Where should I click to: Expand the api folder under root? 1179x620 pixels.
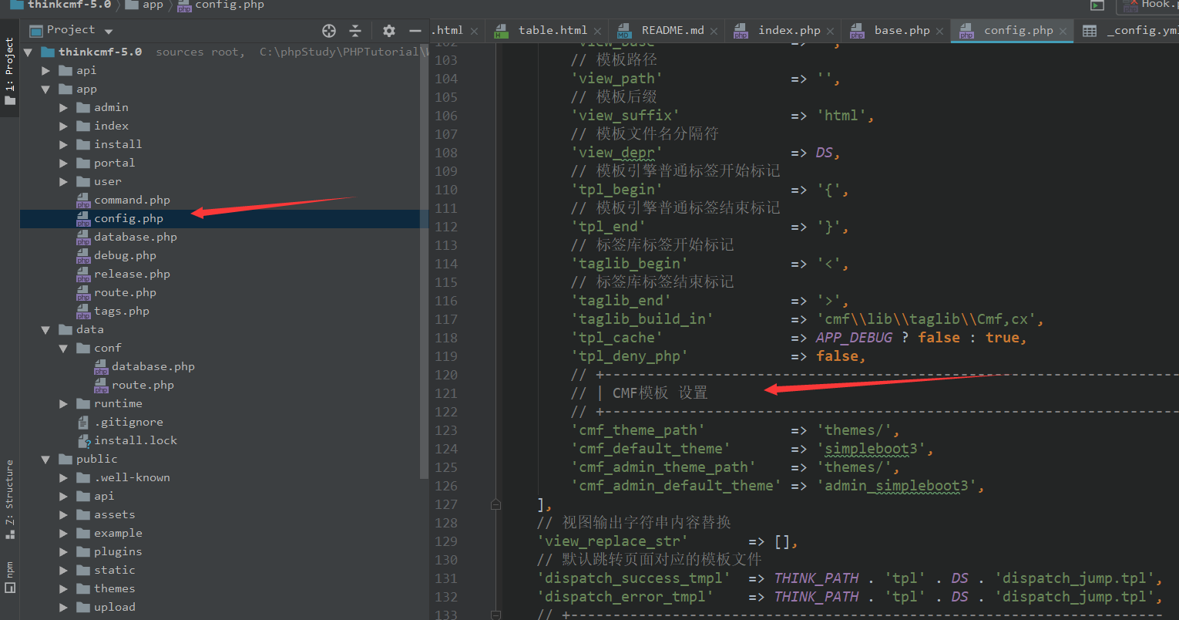click(46, 71)
